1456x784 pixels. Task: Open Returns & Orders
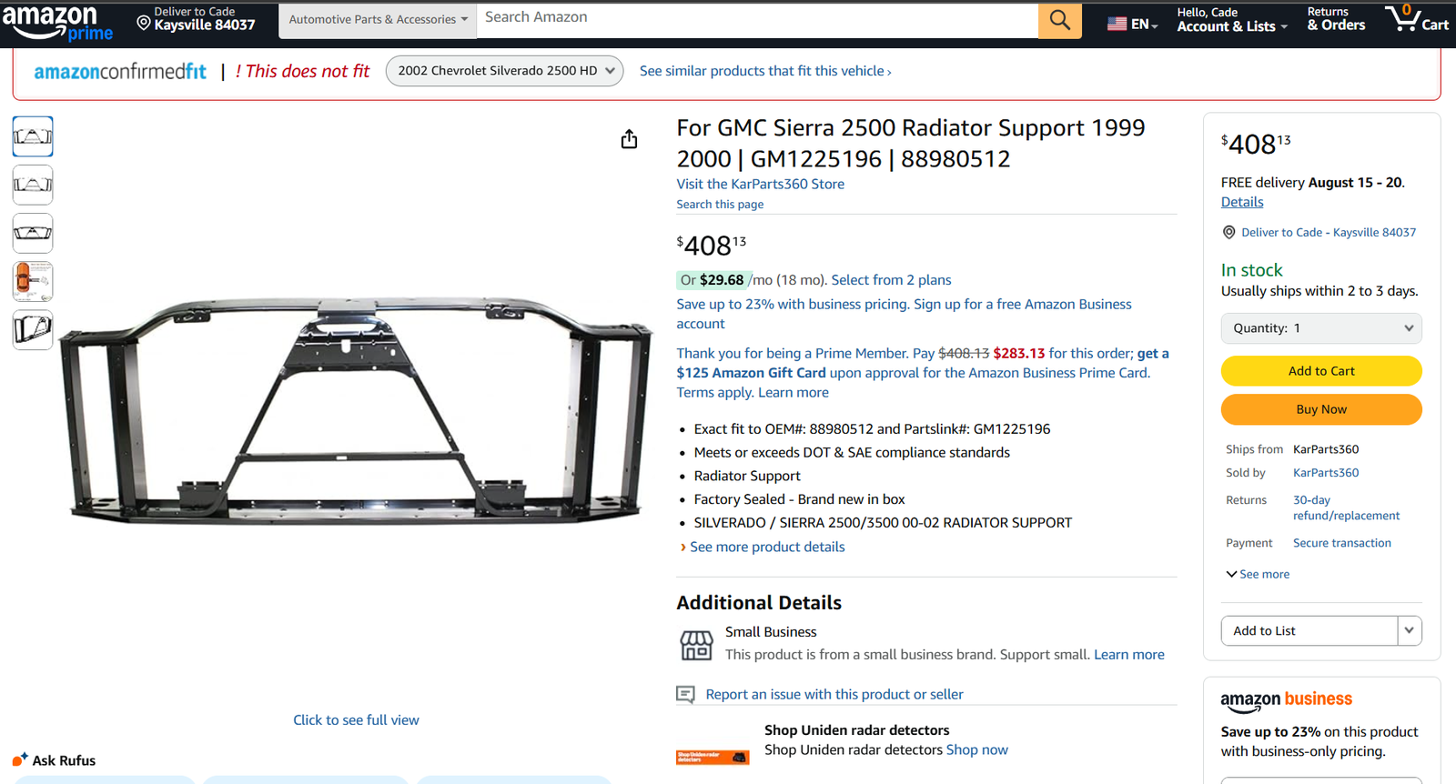[1336, 19]
